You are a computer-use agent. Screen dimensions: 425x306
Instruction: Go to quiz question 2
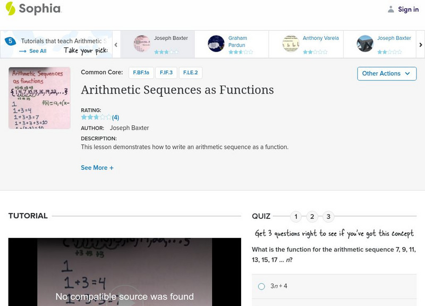pyautogui.click(x=312, y=217)
